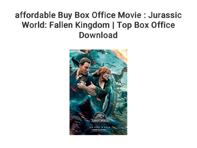Click the 'Top Box Office' title text
The image size is (197, 148).
point(146,25)
